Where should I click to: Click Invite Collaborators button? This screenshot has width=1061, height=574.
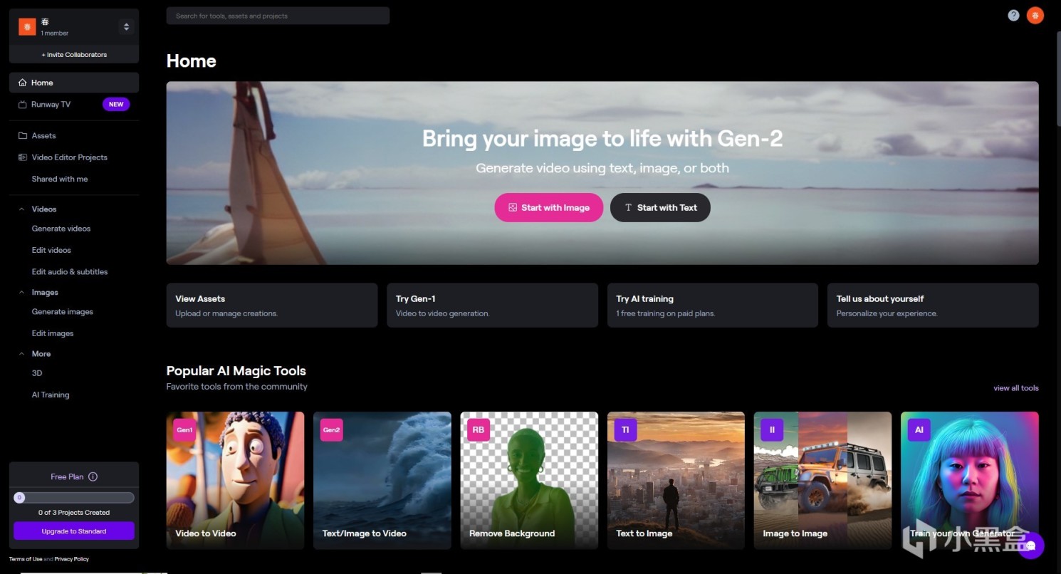(x=74, y=55)
